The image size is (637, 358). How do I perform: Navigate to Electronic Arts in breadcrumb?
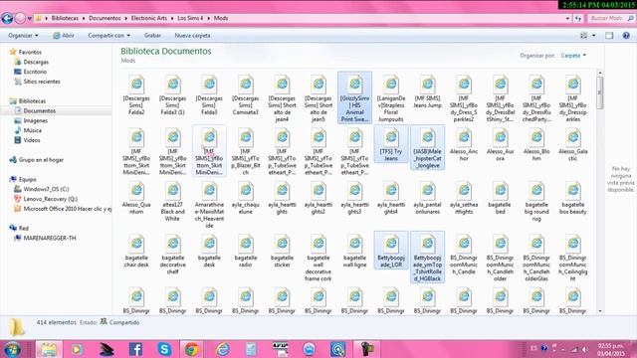148,18
